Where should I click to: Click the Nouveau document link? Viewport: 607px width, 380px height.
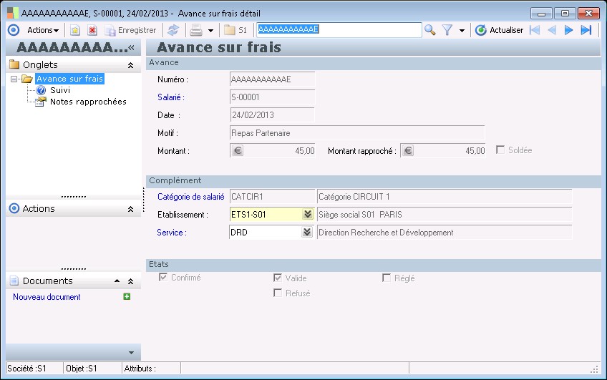pyautogui.click(x=47, y=297)
